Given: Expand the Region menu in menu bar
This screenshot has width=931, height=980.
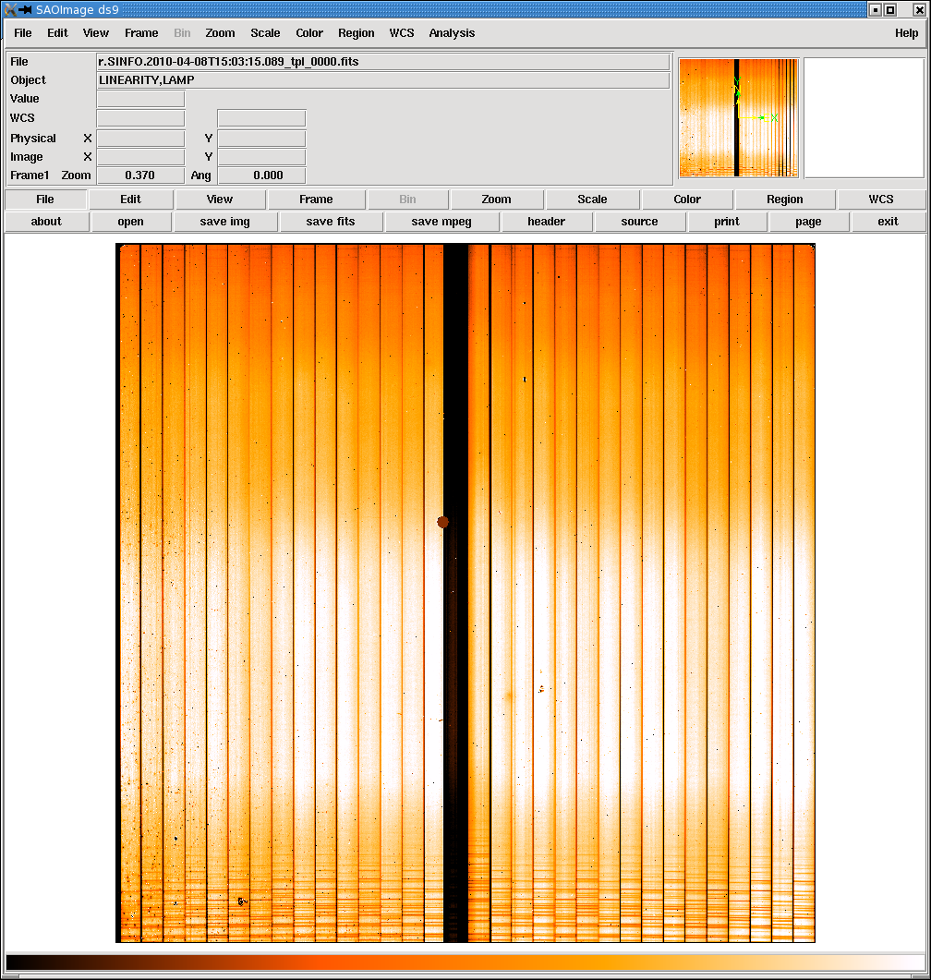Looking at the screenshot, I should coord(356,33).
